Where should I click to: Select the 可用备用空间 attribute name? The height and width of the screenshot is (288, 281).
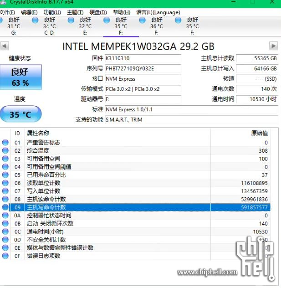pos(44,159)
